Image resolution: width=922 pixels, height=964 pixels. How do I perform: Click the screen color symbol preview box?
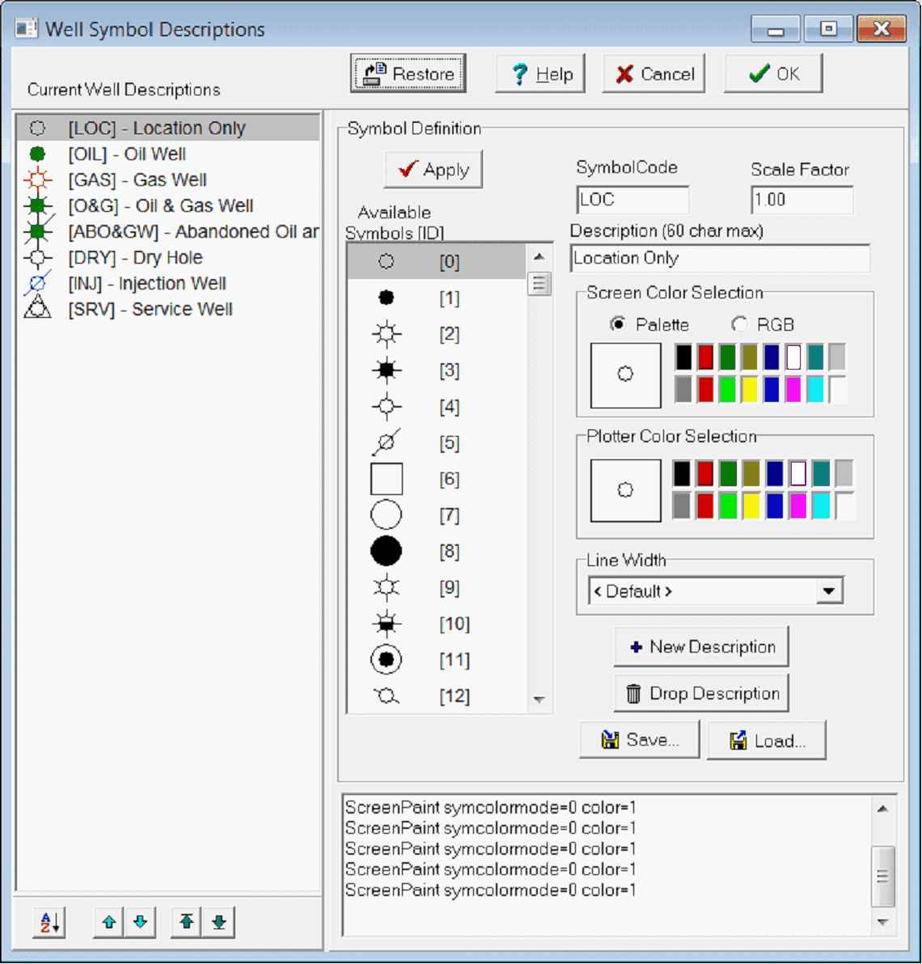tap(626, 375)
